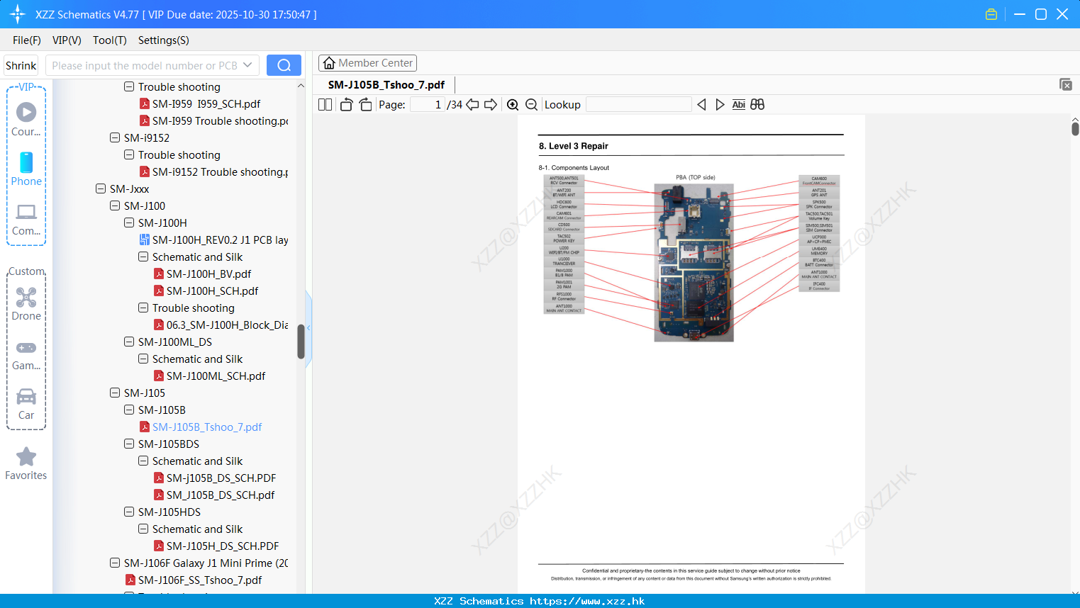Collapse the SM-i9152 node
The width and height of the screenshot is (1080, 608).
point(115,138)
